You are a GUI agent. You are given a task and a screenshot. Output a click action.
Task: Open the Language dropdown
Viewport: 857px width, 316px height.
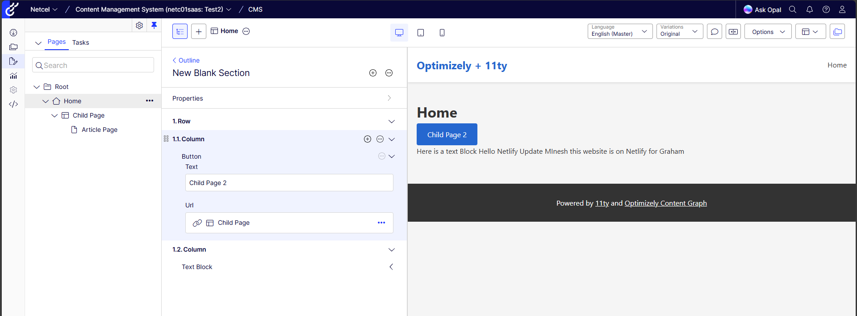pyautogui.click(x=620, y=31)
